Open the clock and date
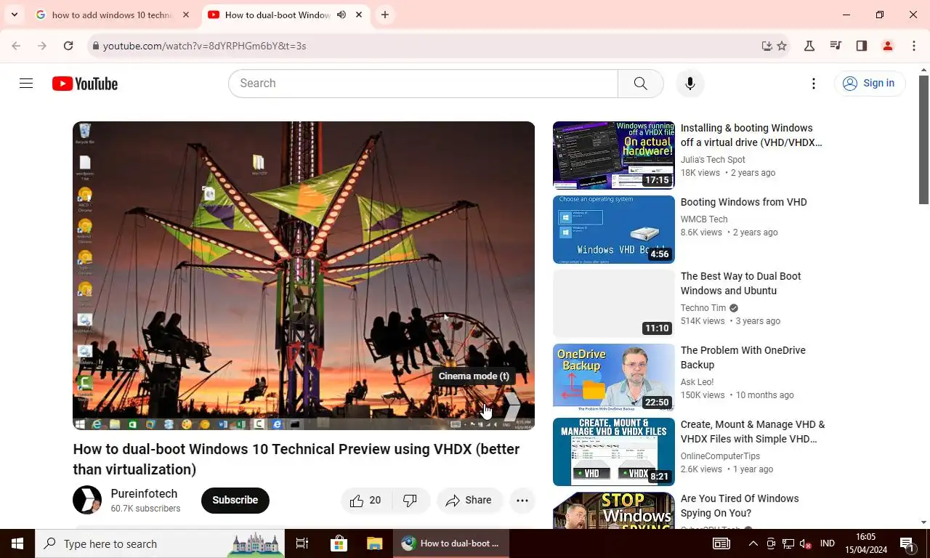Image resolution: width=930 pixels, height=558 pixels. [866, 543]
